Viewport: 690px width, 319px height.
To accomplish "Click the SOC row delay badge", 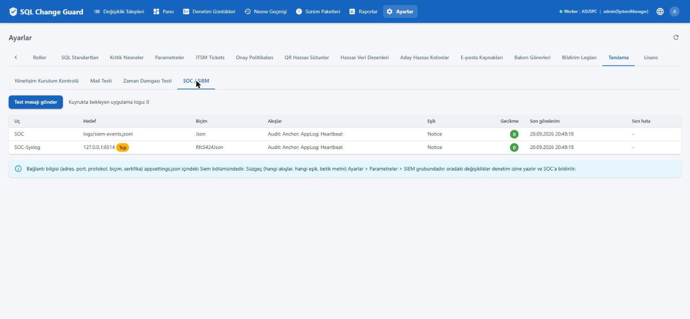I will (x=514, y=134).
